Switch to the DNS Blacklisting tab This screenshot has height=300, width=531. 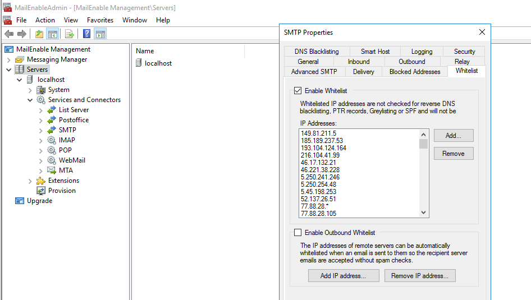(x=317, y=52)
